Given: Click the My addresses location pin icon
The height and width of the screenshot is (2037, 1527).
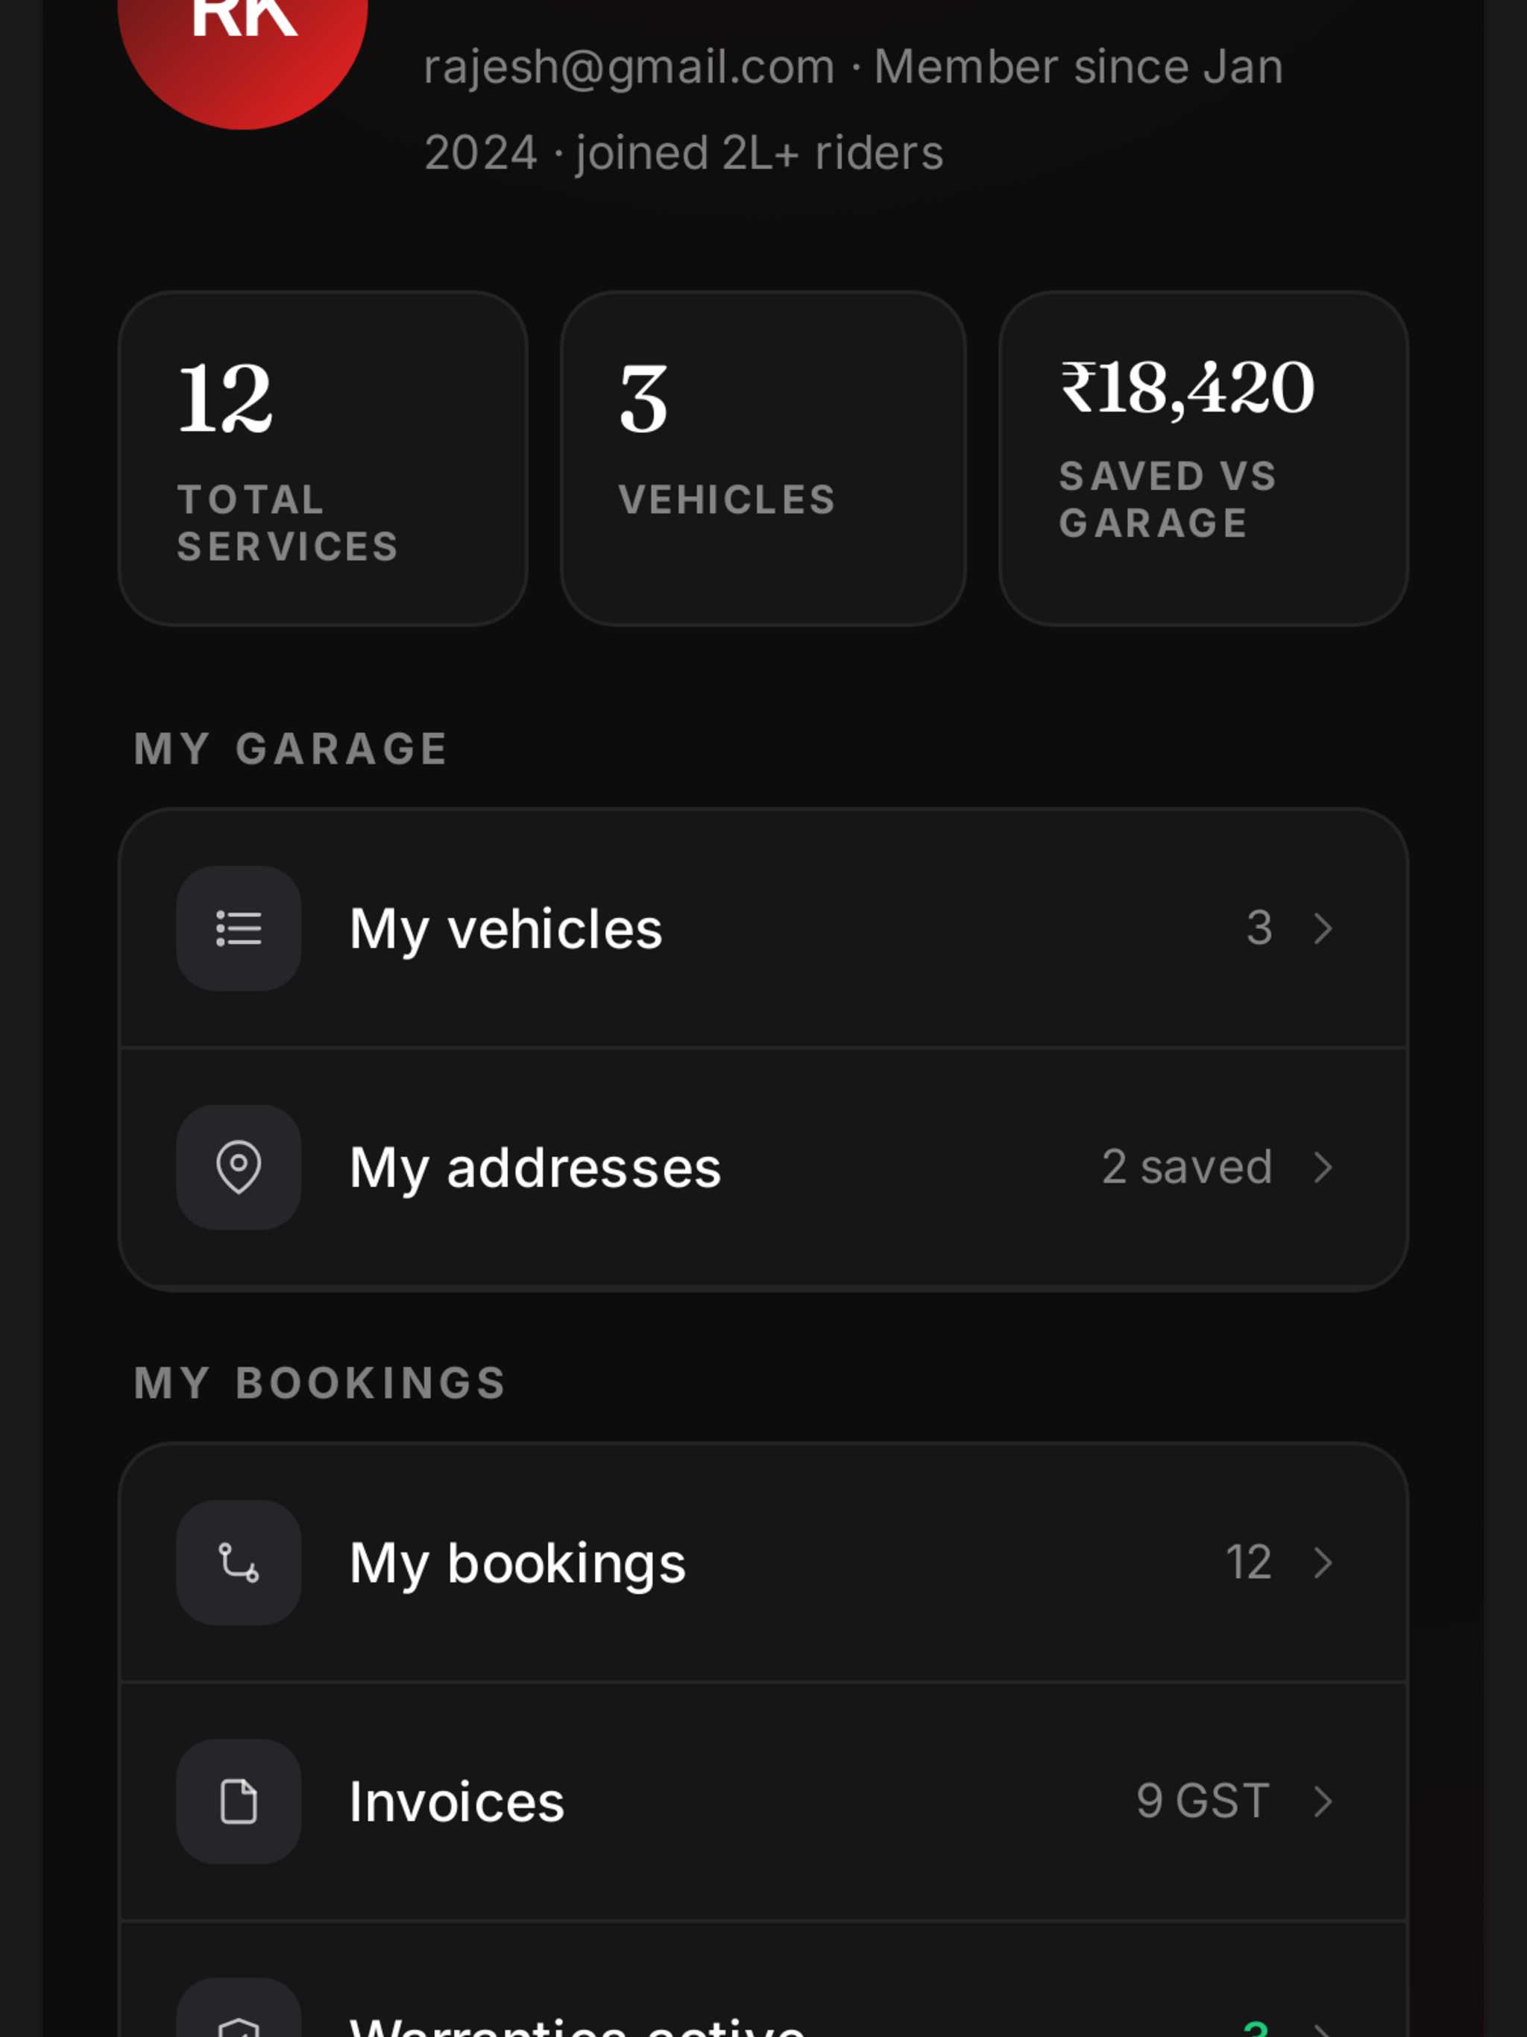Looking at the screenshot, I should click(x=239, y=1167).
